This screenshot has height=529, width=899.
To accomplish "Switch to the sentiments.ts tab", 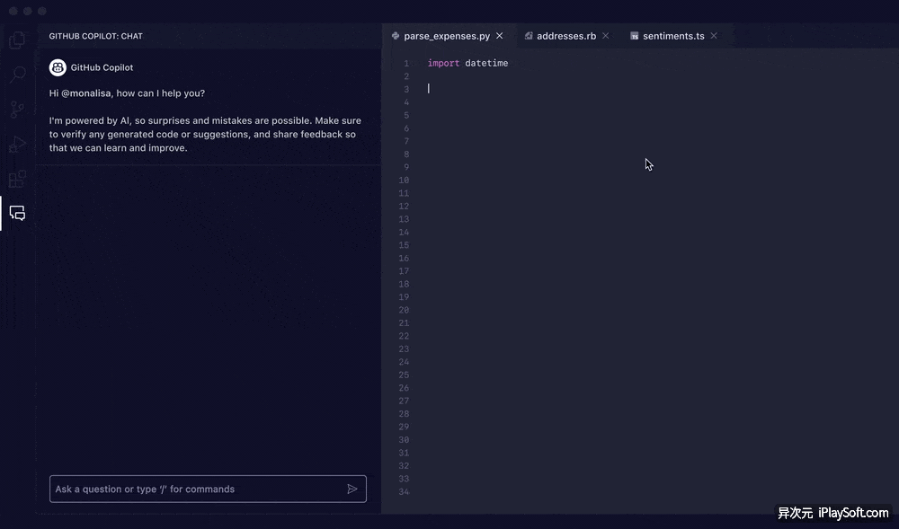I will point(673,36).
